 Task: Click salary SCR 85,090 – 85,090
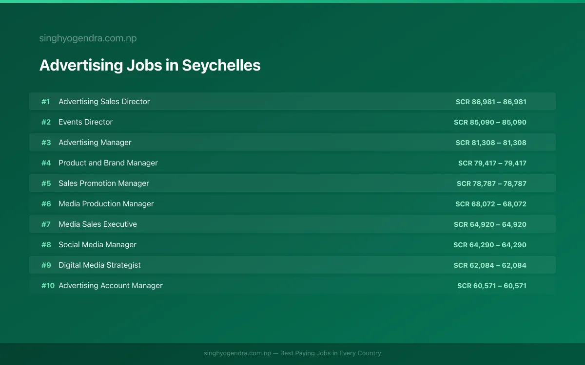490,122
